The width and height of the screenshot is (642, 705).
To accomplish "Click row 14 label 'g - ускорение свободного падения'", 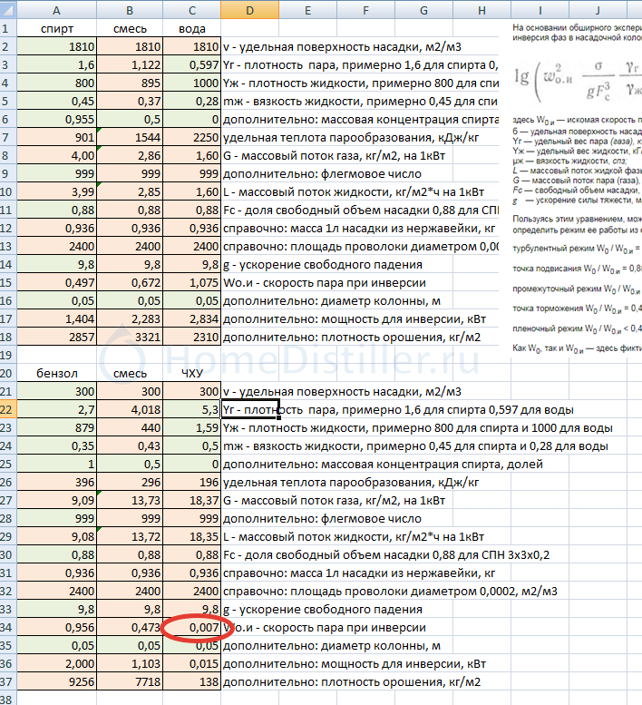I will (323, 264).
